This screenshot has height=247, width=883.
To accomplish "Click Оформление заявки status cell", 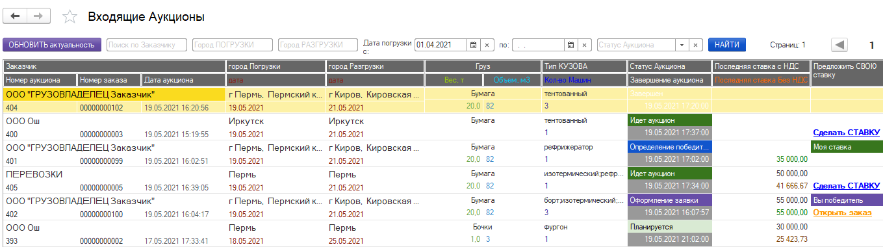I will click(x=669, y=200).
